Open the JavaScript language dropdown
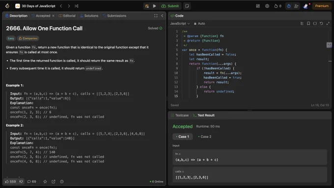 pyautogui.click(x=180, y=23)
